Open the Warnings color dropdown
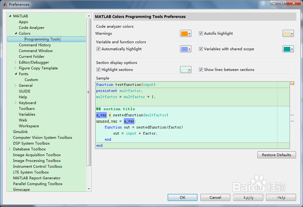 pyautogui.click(x=186, y=33)
